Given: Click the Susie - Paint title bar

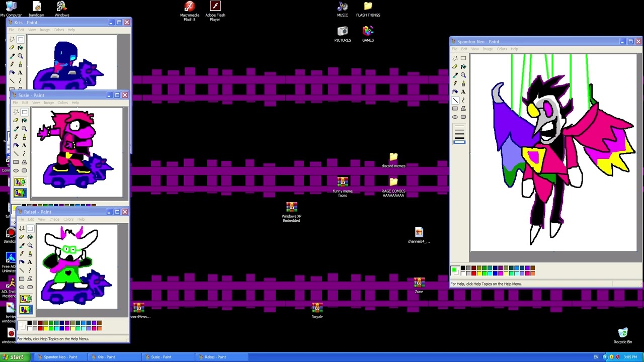Looking at the screenshot, I should (x=70, y=95).
